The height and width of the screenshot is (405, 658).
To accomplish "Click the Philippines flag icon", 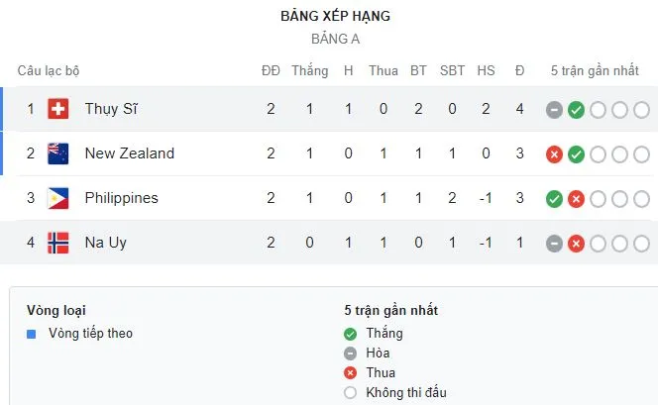I will (57, 198).
